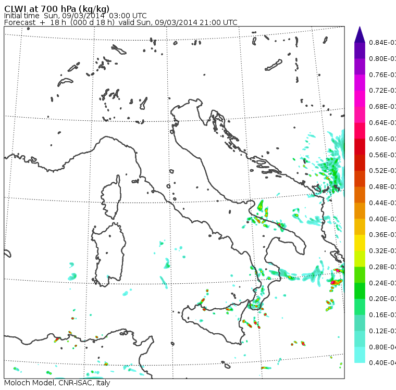The width and height of the screenshot is (396, 390).
Task: Pick the teal band between 0.12E-03 and 0.16E-03
Action: click(360, 323)
